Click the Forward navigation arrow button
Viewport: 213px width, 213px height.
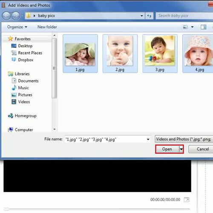[x=16, y=16]
